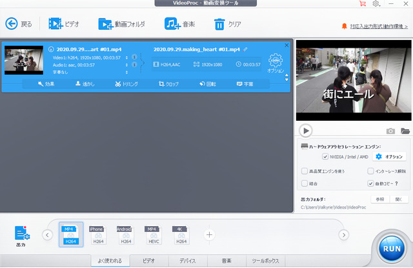The width and height of the screenshot is (413, 268).
Task: Open 効果 effects tool
Action: click(46, 84)
